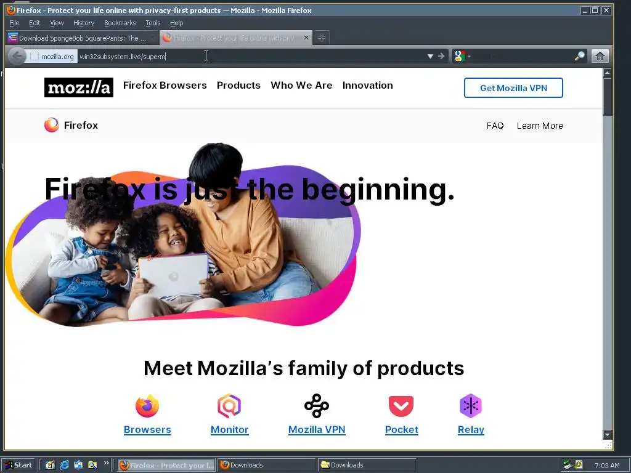The height and width of the screenshot is (473, 631).
Task: Click the first quick launch notepad icon
Action: [x=50, y=465]
